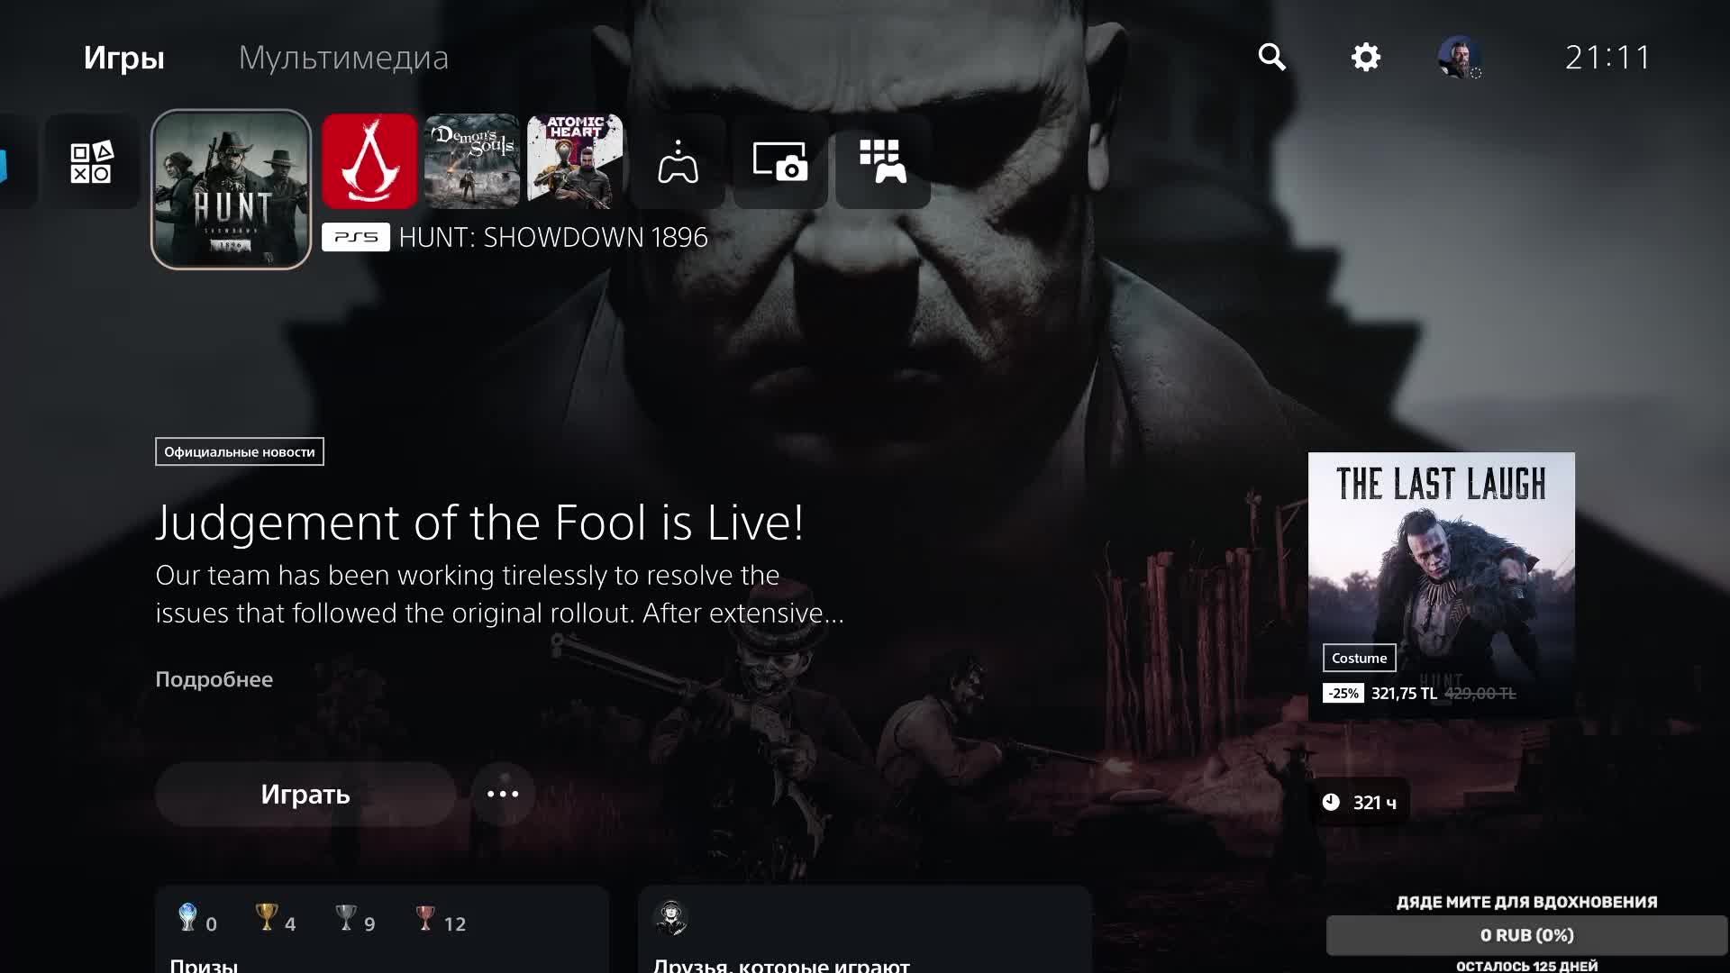Select the Hunt: Showdown 1896 tile

point(232,189)
